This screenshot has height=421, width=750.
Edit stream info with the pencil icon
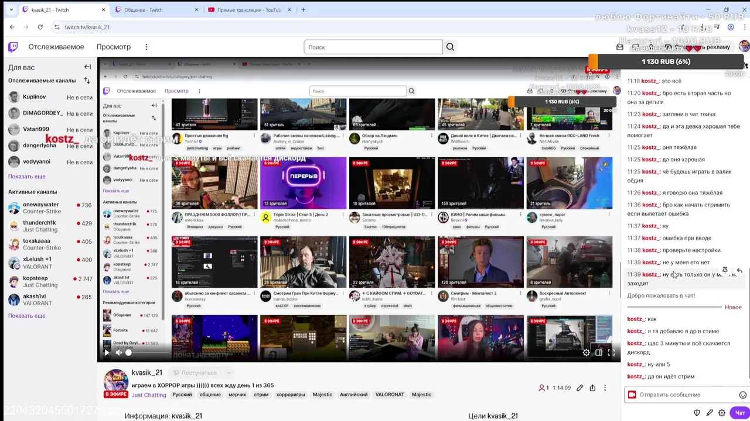579,388
